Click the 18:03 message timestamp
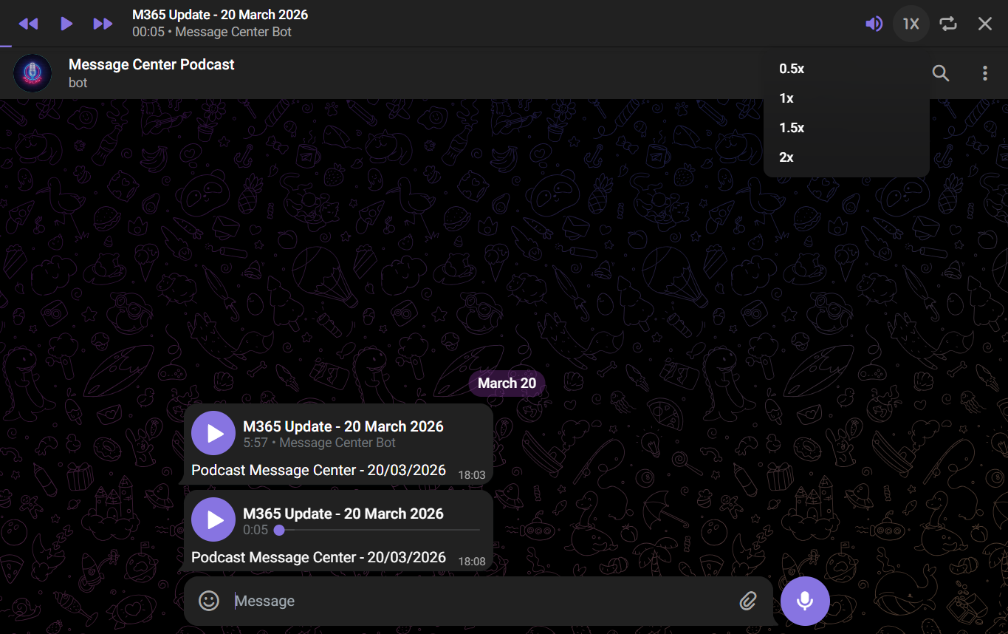The height and width of the screenshot is (634, 1008). tap(472, 475)
